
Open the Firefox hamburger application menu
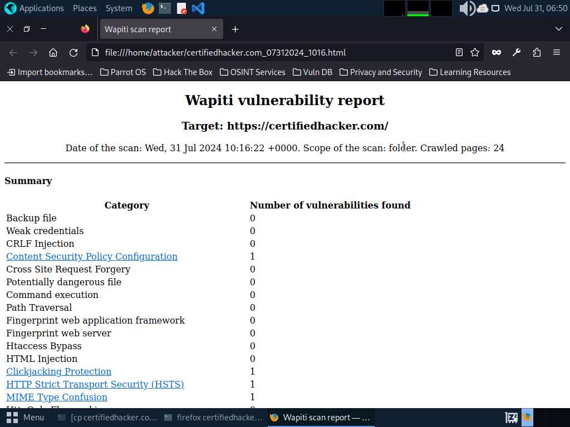pos(556,52)
